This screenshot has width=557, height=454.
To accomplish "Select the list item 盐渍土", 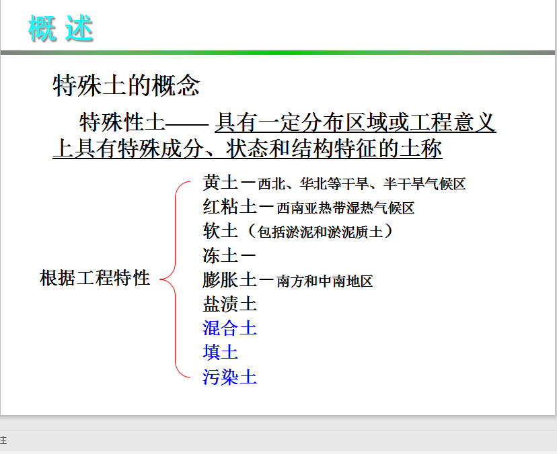I will click(229, 304).
